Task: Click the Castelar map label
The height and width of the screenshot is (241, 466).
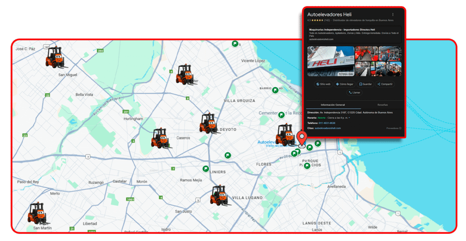Action: 120,181
